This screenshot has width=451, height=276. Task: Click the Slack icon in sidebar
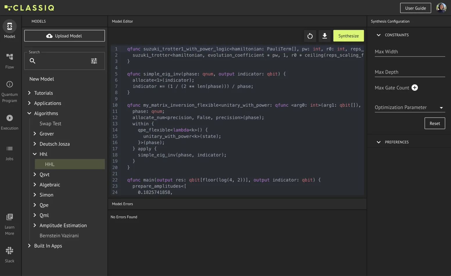[x=10, y=254]
